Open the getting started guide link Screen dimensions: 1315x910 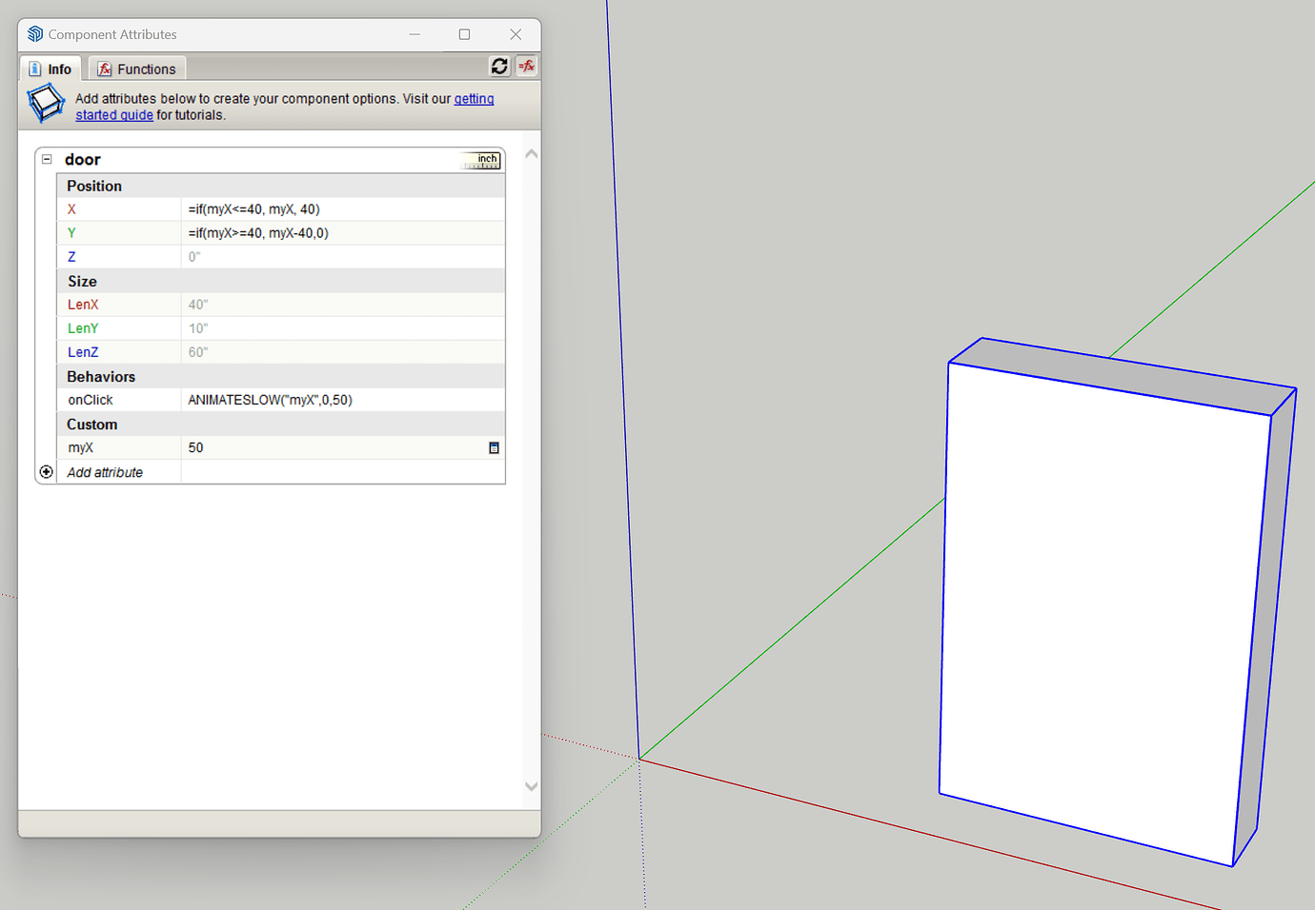tap(474, 98)
